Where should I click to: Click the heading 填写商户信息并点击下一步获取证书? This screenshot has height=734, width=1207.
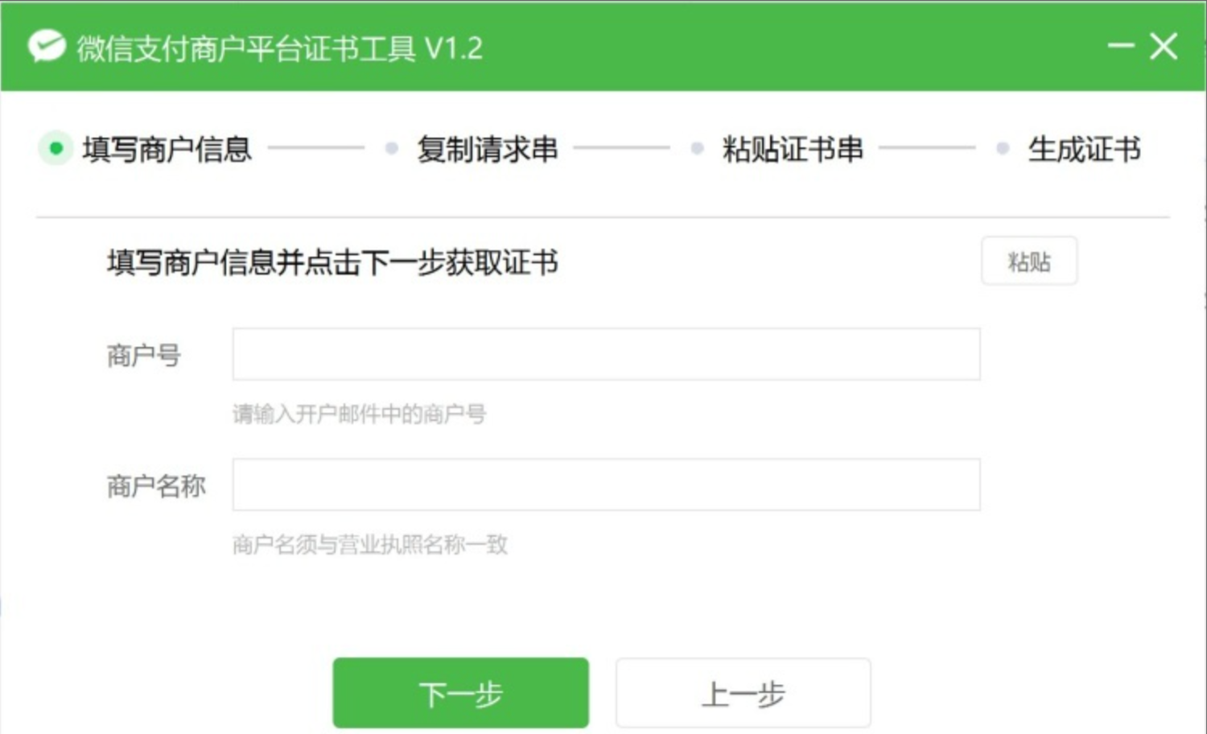(333, 262)
